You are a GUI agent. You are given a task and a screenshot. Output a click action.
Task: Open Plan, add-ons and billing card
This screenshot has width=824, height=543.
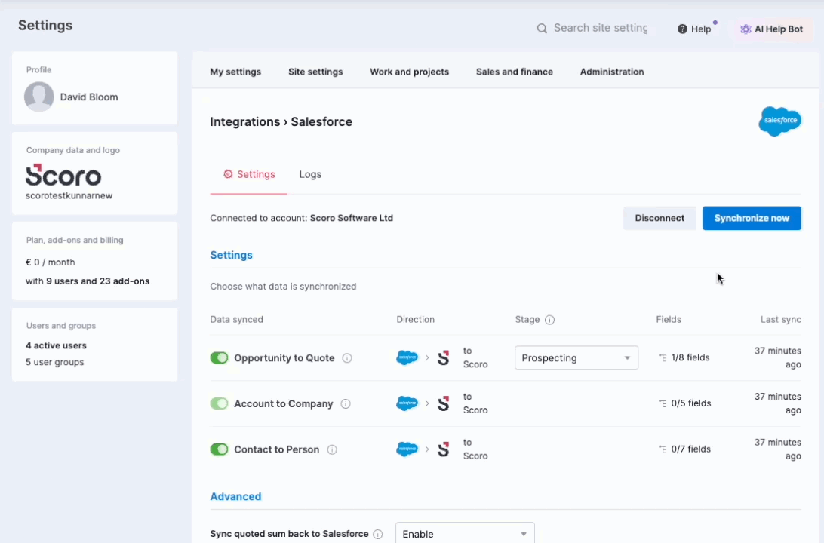click(94, 261)
